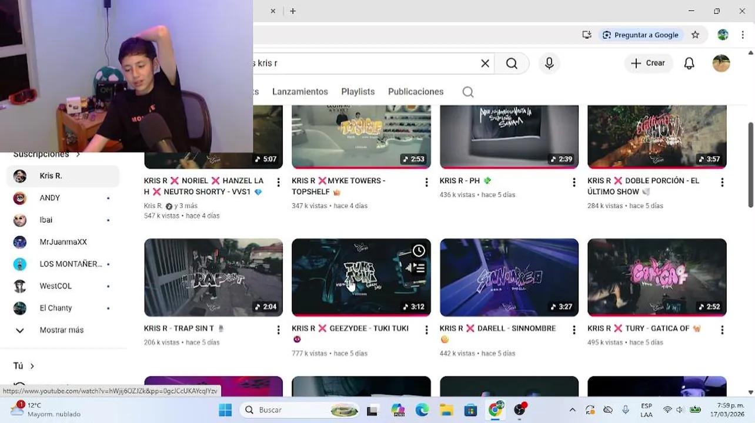755x423 pixels.
Task: Open the KRIS R - PH video thumbnail
Action: click(509, 137)
